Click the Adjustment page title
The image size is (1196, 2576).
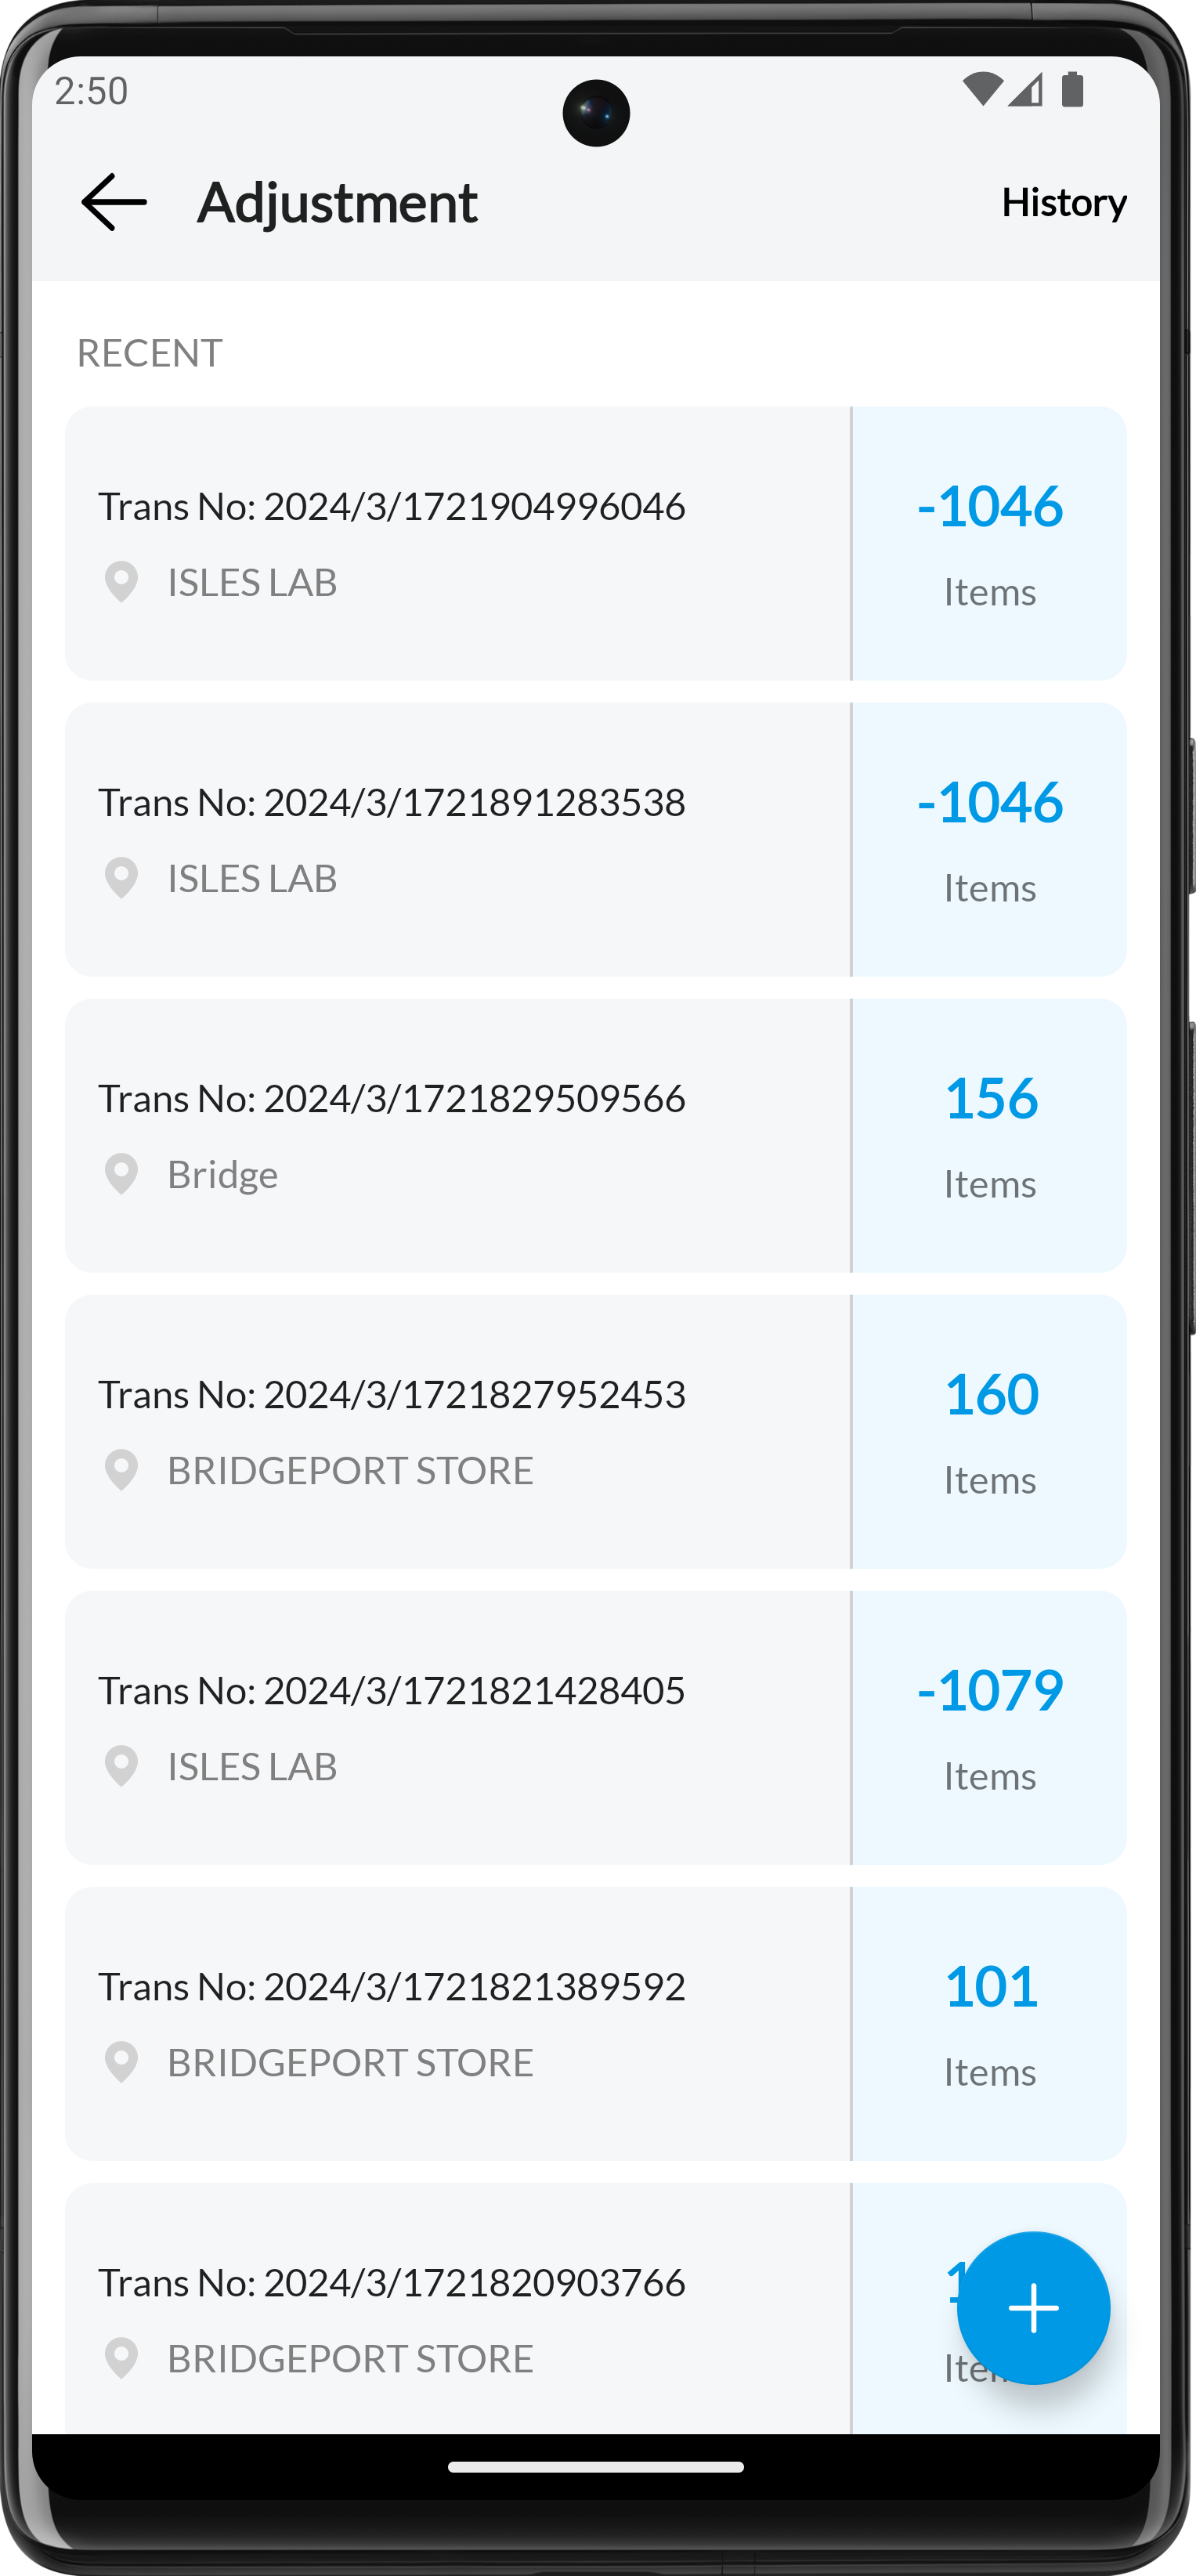(x=337, y=204)
